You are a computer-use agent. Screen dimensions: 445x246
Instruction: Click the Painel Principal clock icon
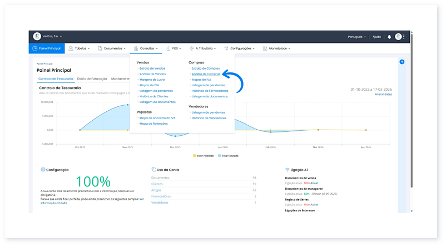(x=35, y=48)
